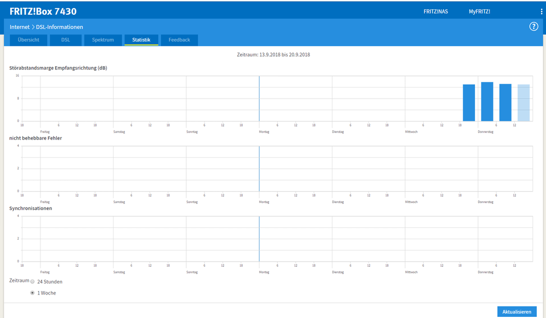Select the Statistik tab
Image resolution: width=546 pixels, height=318 pixels.
pyautogui.click(x=142, y=40)
